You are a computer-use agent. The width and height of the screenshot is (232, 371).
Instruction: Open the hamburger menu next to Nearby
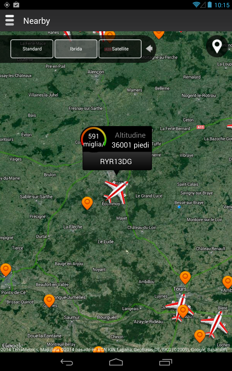[x=10, y=21]
